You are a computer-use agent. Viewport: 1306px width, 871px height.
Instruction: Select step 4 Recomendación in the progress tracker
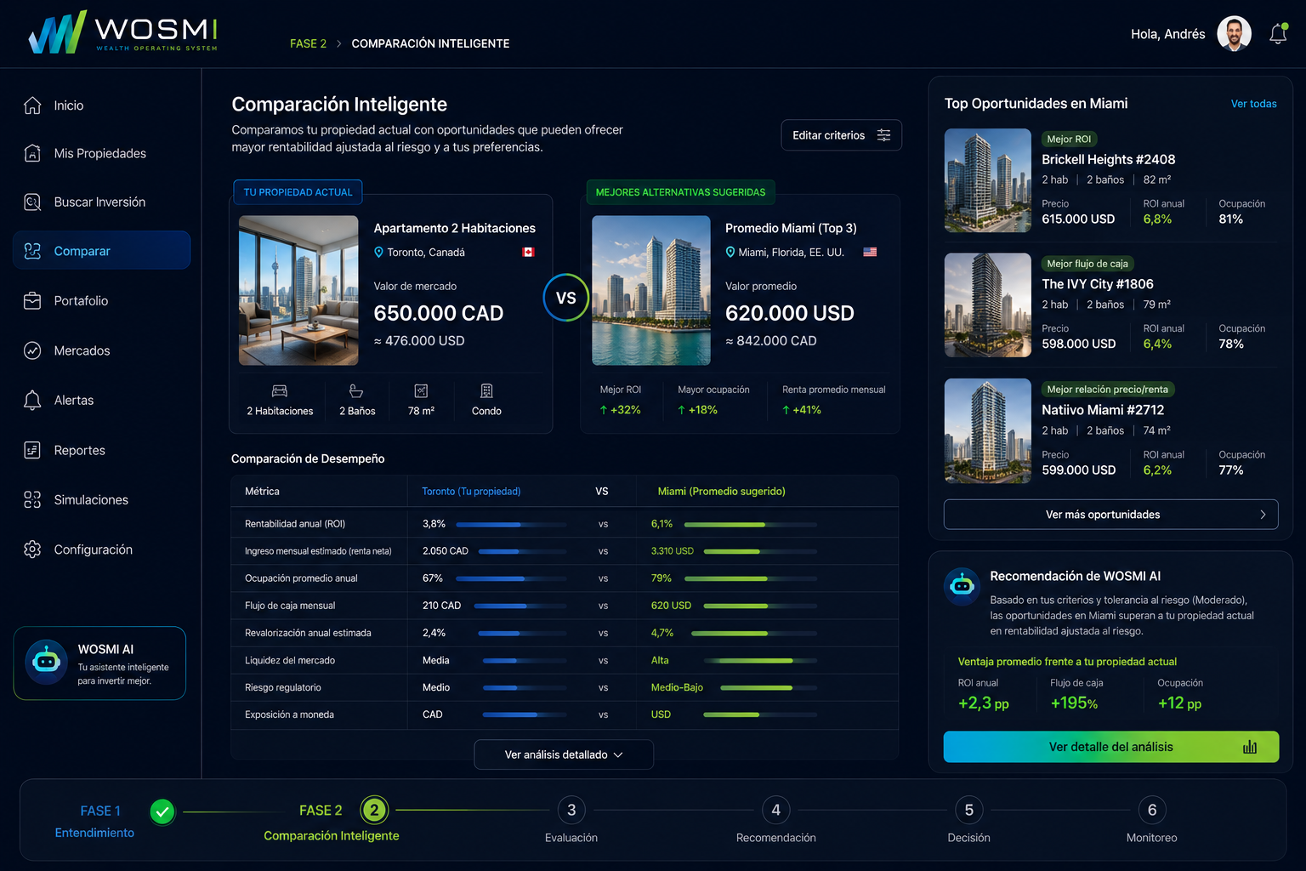click(776, 820)
